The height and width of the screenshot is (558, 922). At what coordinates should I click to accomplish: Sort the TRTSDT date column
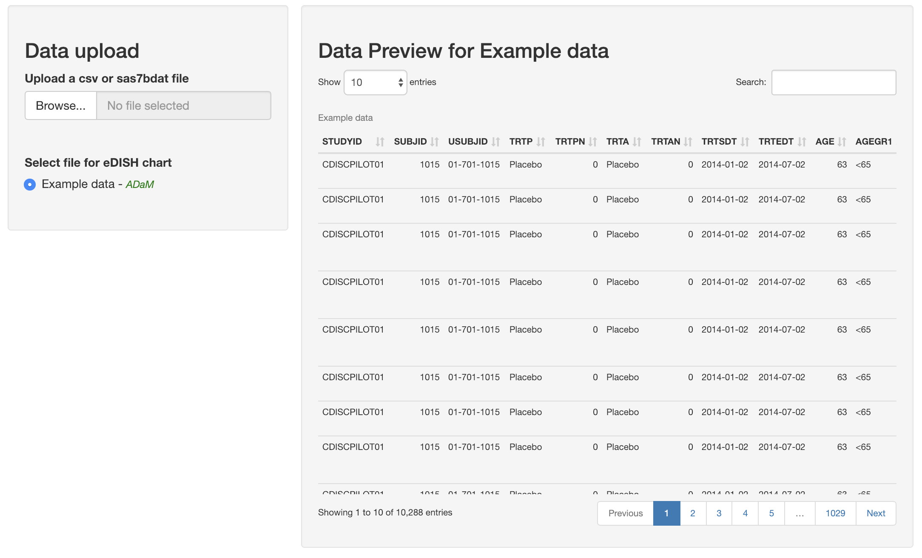coord(745,142)
